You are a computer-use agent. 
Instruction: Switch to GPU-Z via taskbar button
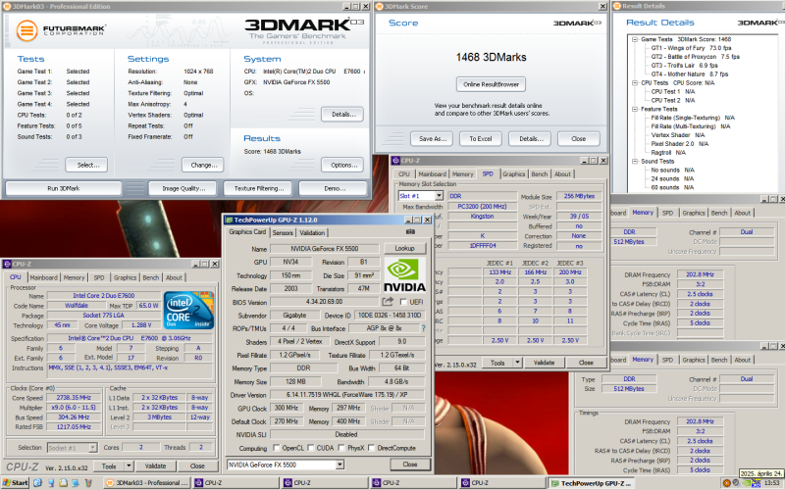591,483
